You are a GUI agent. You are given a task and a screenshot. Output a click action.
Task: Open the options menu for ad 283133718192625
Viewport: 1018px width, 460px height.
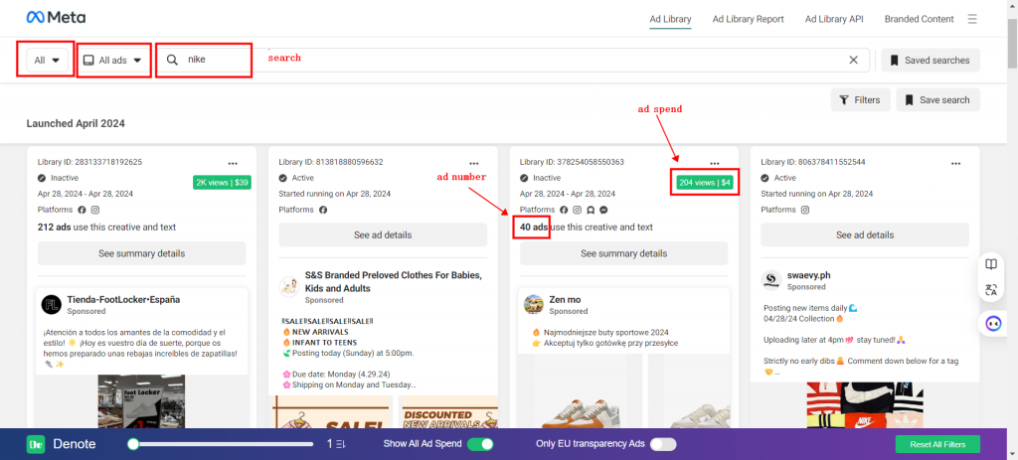[233, 164]
